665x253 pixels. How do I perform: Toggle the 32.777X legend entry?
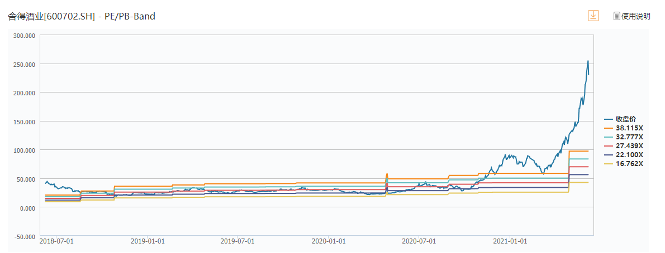[x=629, y=137]
